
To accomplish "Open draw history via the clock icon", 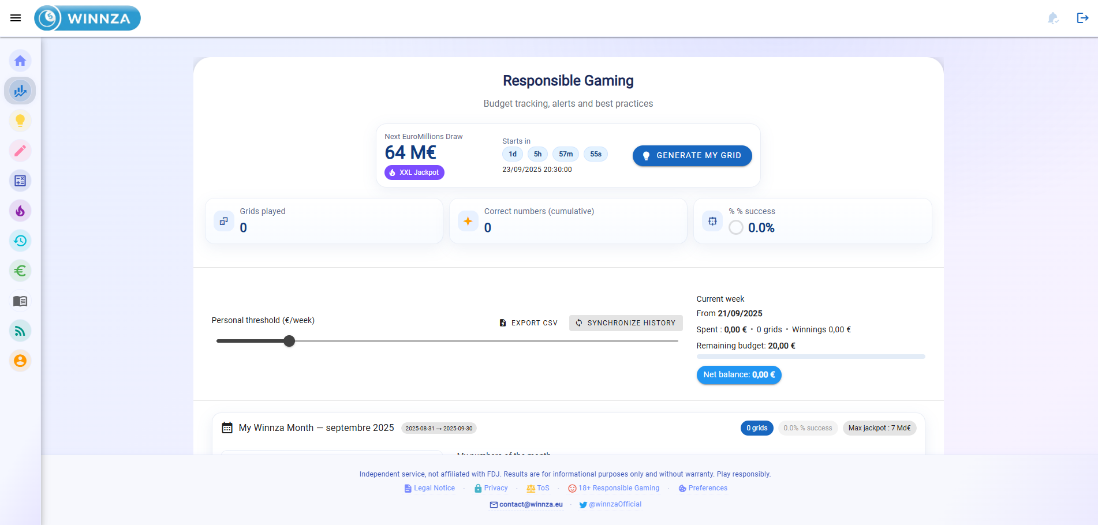I will point(20,241).
